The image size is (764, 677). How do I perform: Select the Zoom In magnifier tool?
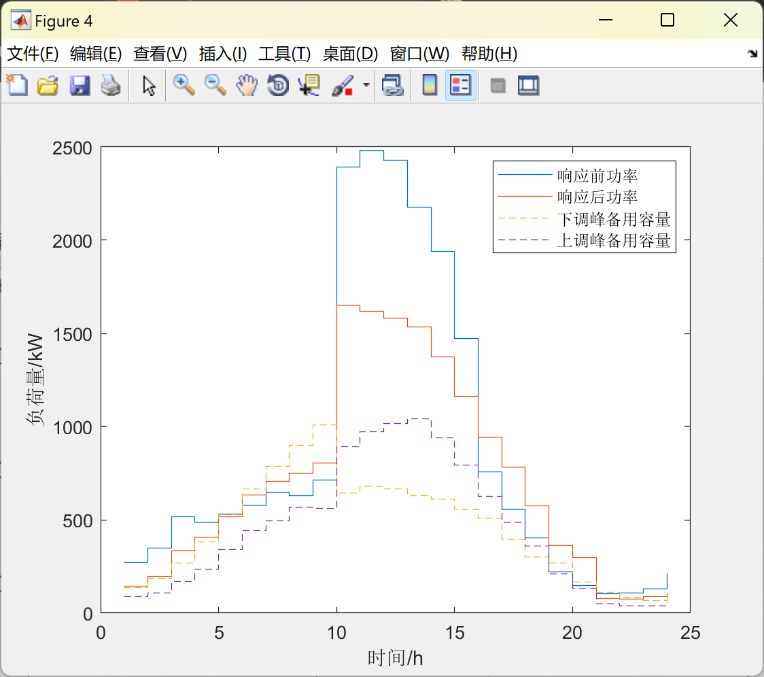tap(184, 85)
